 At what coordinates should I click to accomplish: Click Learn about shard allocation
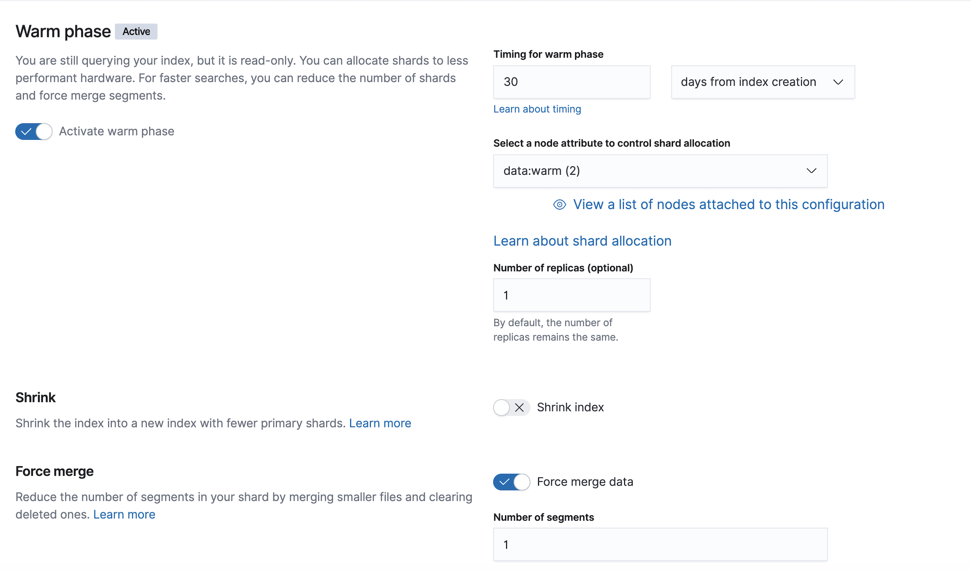(x=582, y=240)
